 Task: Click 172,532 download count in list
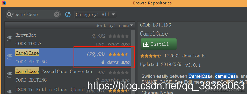click(96, 55)
